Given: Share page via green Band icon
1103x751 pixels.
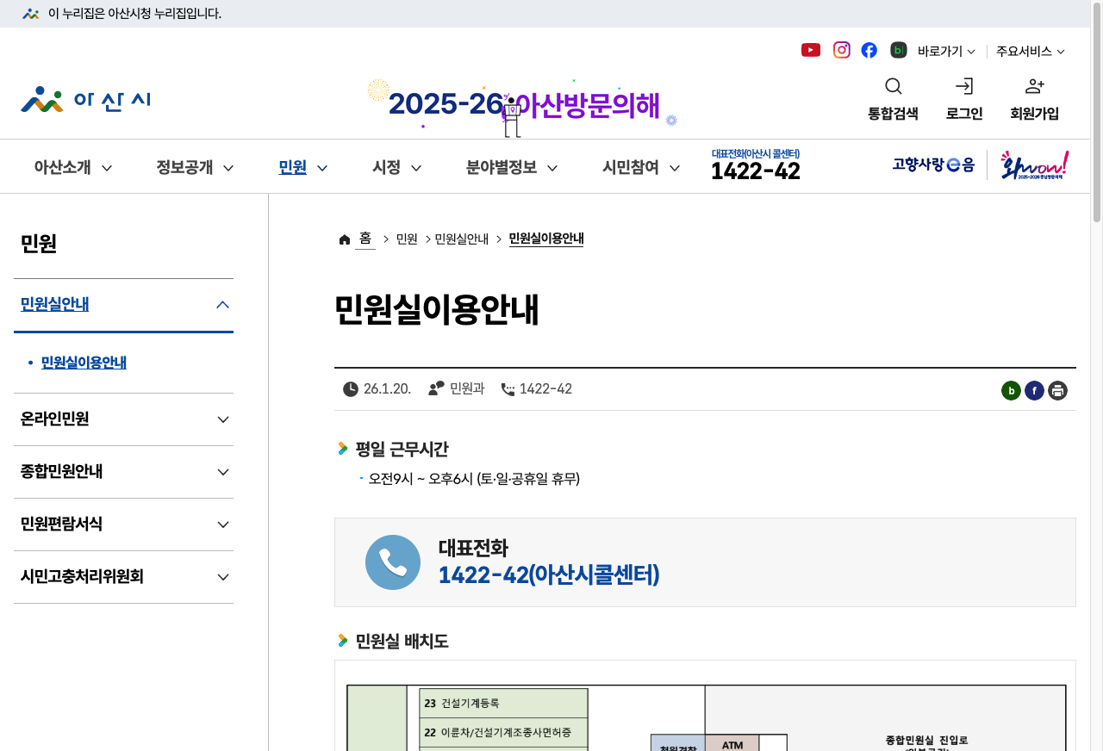Looking at the screenshot, I should pos(1011,391).
